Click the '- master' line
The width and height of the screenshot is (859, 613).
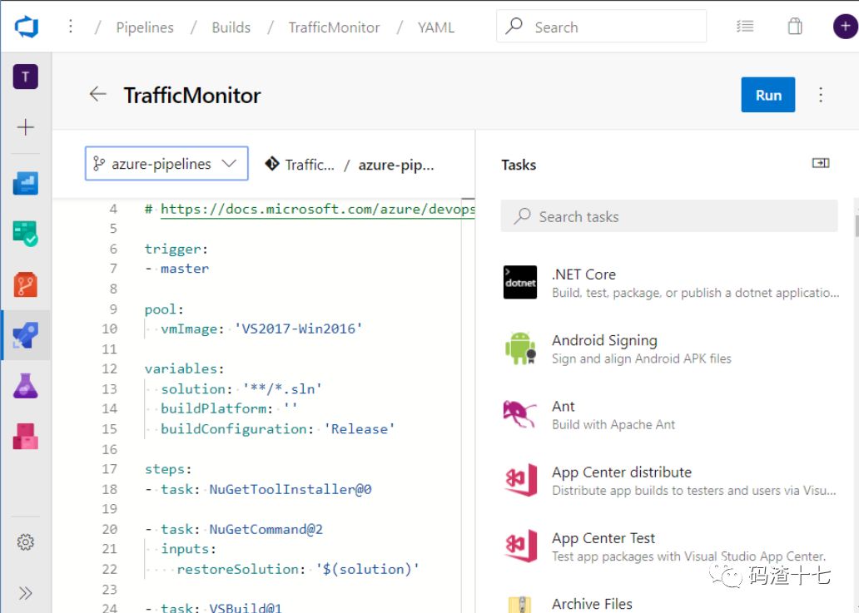pos(177,268)
